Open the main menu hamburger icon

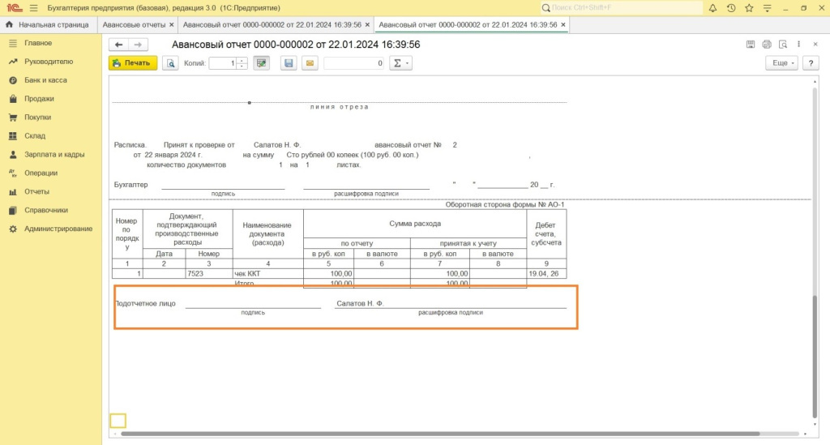coord(33,8)
